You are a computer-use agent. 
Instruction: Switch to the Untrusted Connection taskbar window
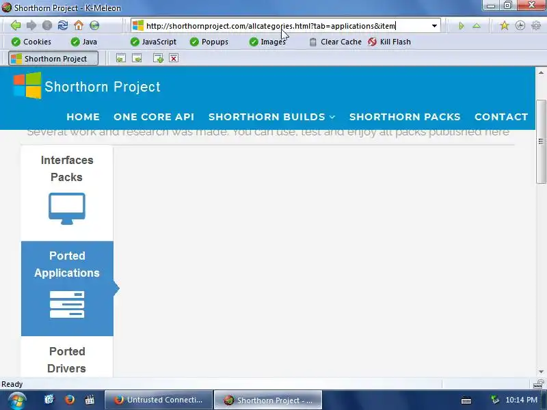(159, 400)
